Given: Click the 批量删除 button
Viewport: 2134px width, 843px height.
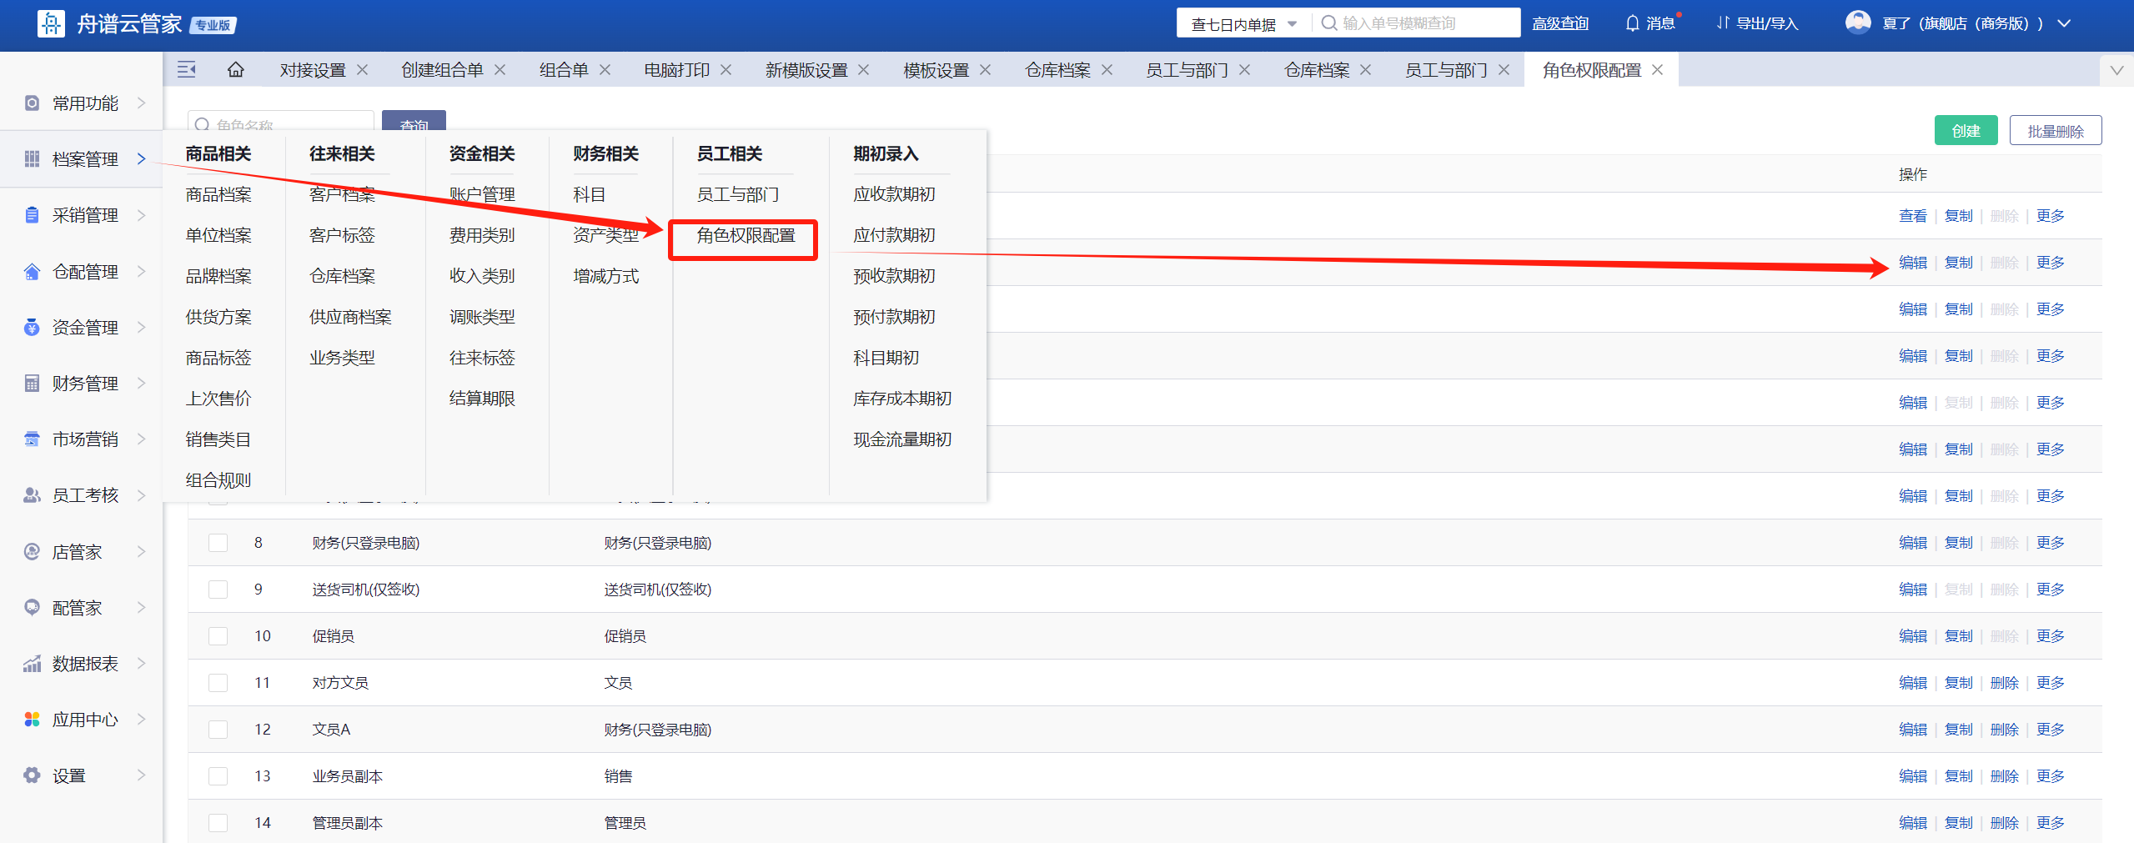Looking at the screenshot, I should (x=2055, y=131).
